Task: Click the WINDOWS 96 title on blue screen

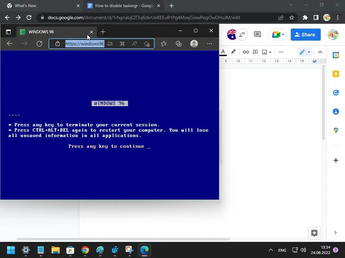Action: tap(109, 103)
